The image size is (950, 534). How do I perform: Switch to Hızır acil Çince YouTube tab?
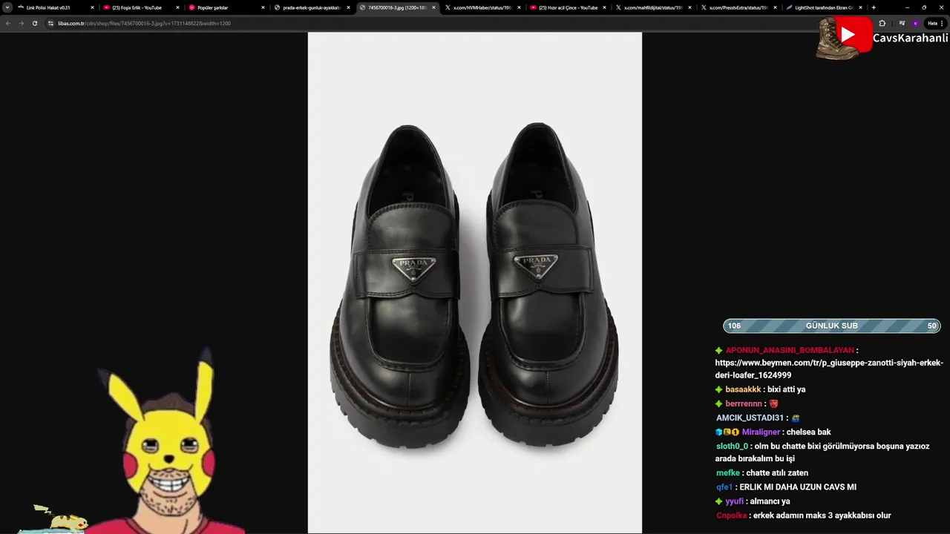[x=567, y=7]
